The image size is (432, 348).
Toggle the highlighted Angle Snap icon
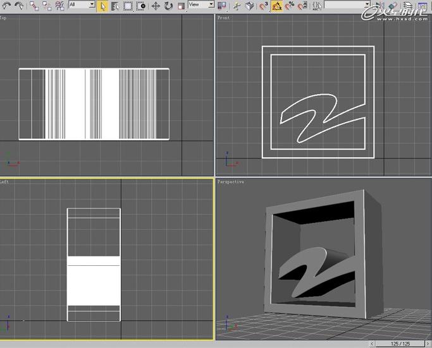pyautogui.click(x=276, y=6)
